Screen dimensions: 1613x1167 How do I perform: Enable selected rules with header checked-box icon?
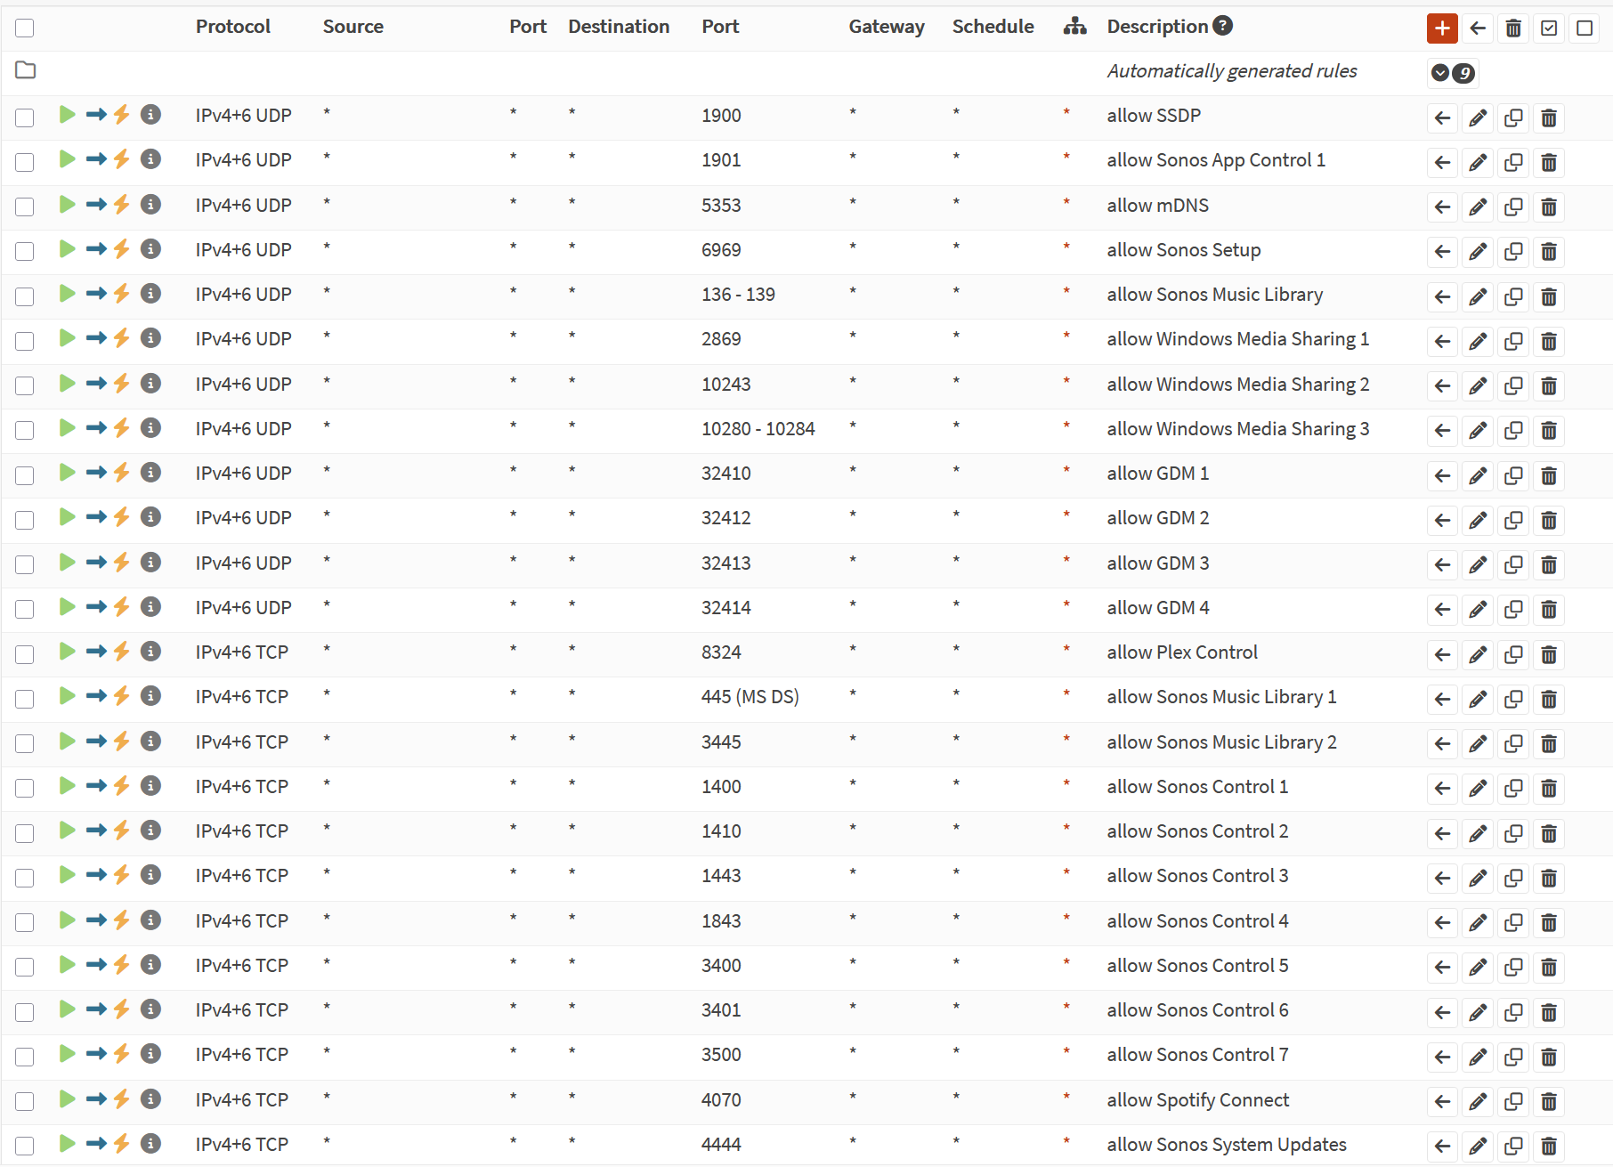click(x=1549, y=28)
